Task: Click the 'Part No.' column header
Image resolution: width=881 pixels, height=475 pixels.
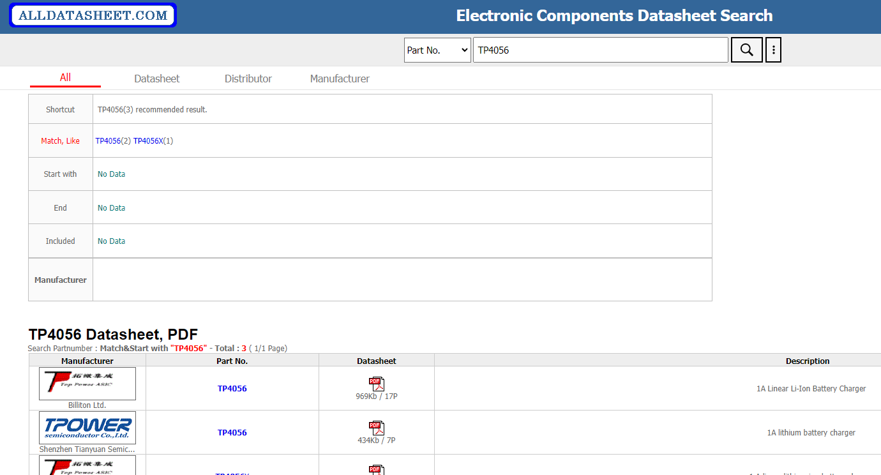Action: pos(232,361)
